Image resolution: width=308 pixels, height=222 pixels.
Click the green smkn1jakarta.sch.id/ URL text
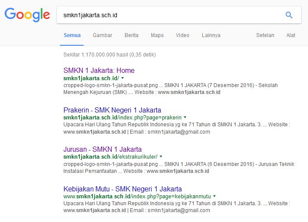pos(91,78)
